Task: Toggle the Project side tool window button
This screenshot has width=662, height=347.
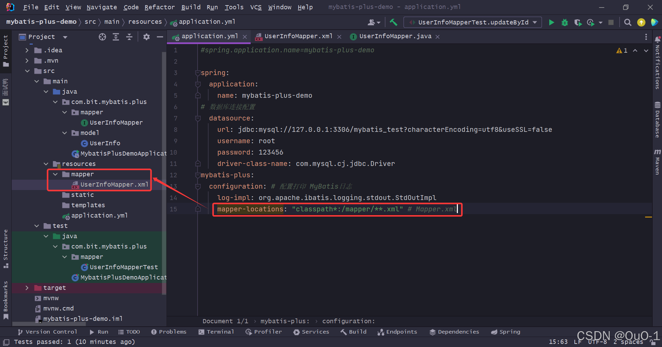Action: tap(6, 51)
